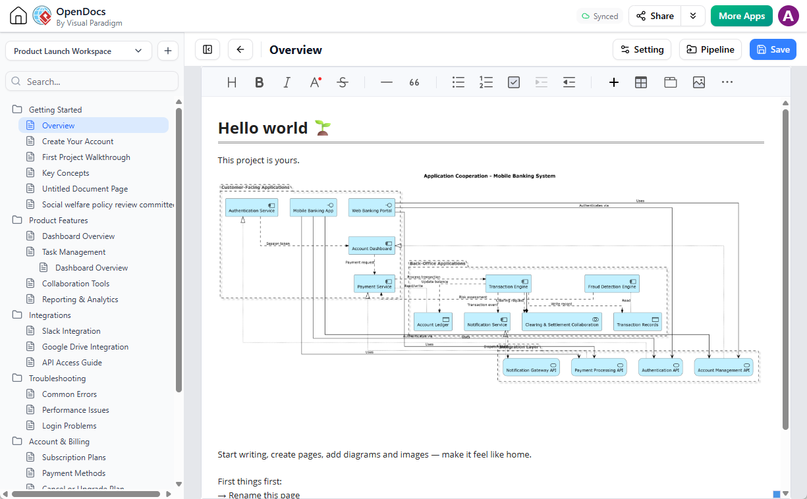Click the search pages field
Viewport: 807px width, 499px height.
point(92,82)
